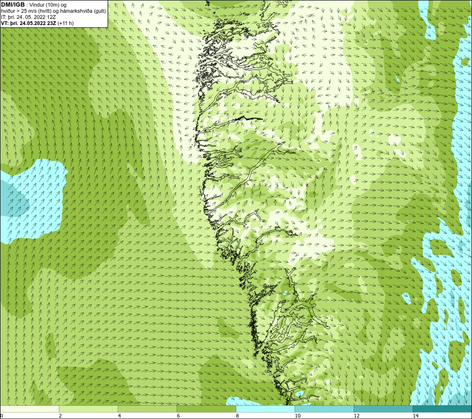Click the 0–2 m/s palest color swatch
Image resolution: width=472 pixels, height=419 pixels.
tap(29, 409)
